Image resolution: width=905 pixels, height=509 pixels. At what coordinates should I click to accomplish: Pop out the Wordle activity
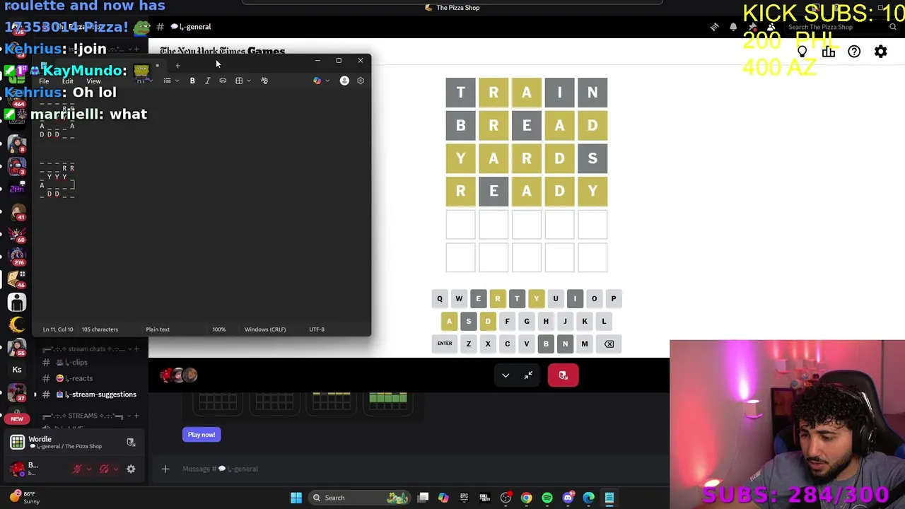coord(528,375)
